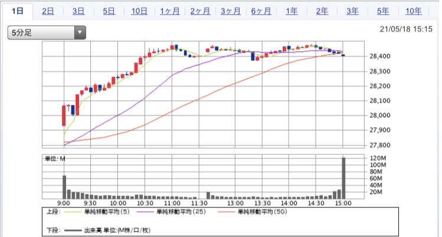The image size is (442, 237).
Task: Click the 10:00 time axis label
Action: tap(118, 203)
